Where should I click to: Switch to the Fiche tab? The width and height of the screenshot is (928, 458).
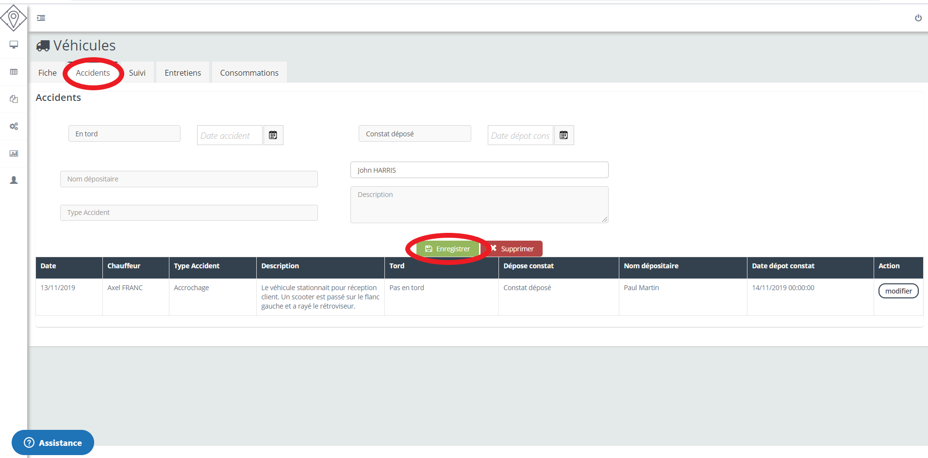pyautogui.click(x=48, y=73)
